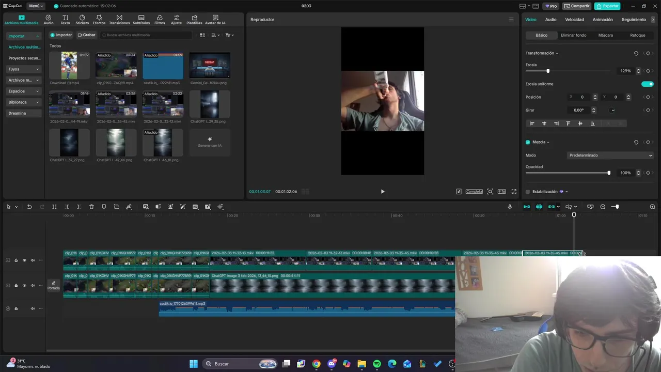Viewport: 661px width, 372px height.
Task: Mute the top video track
Action: pos(33,260)
